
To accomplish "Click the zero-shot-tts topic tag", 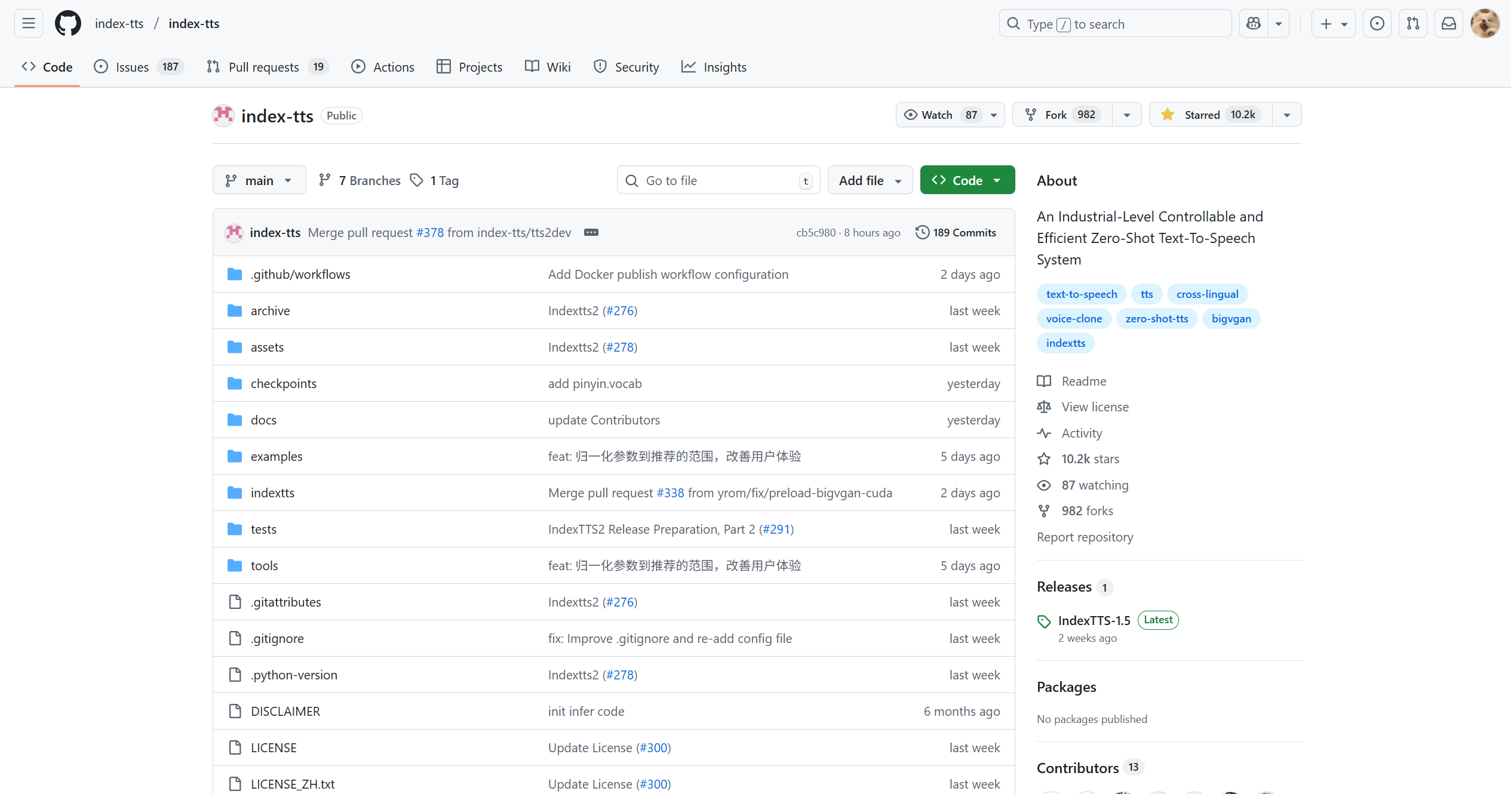I will coord(1156,319).
